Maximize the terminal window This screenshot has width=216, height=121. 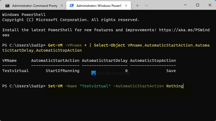click(197, 5)
